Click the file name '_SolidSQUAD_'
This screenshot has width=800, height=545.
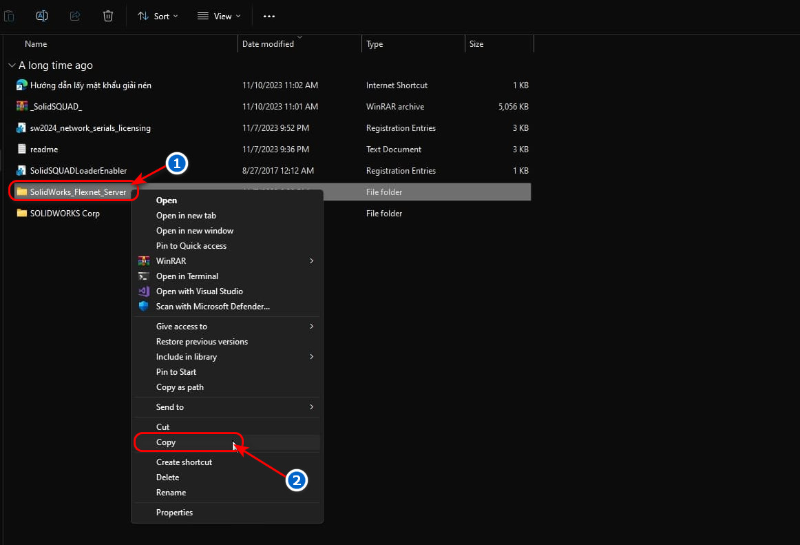pyautogui.click(x=56, y=107)
